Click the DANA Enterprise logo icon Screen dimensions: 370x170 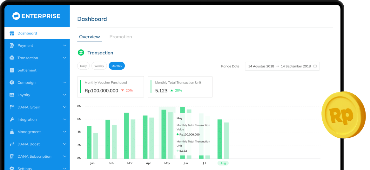16,16
